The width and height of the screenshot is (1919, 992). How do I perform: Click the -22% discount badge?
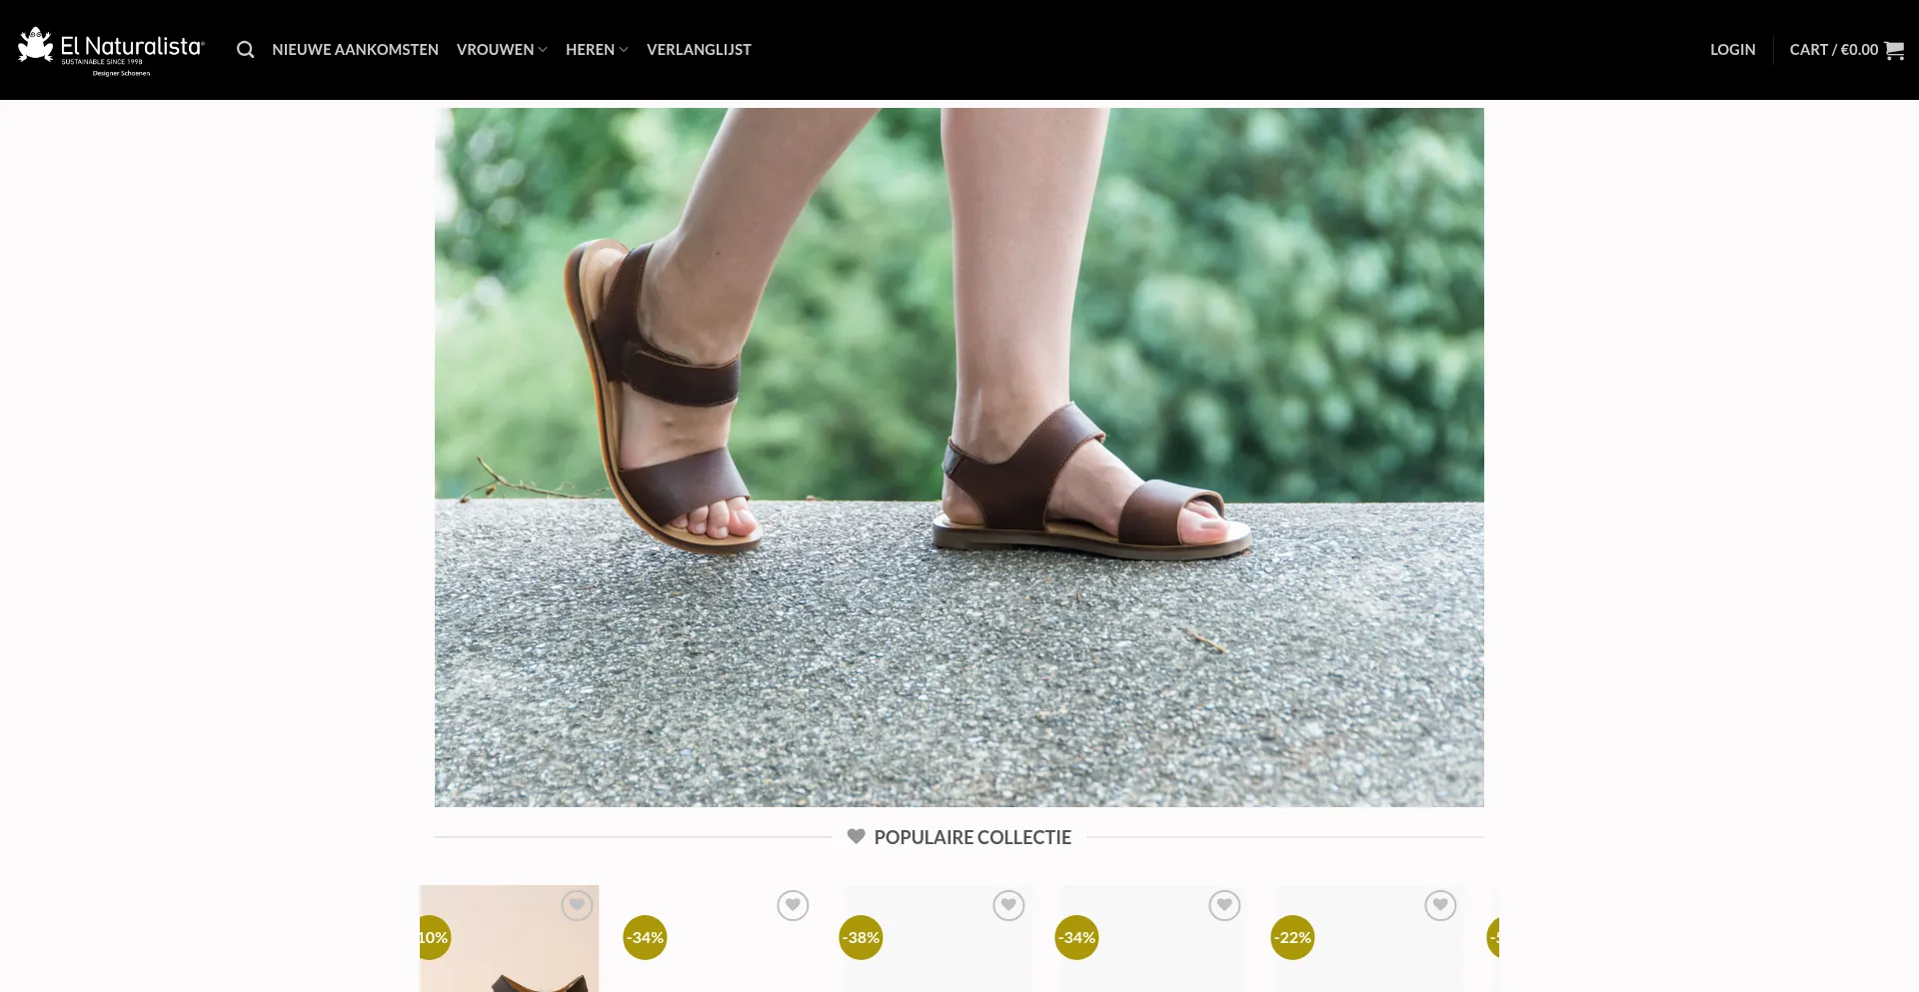pos(1292,937)
